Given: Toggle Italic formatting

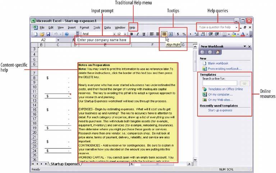Looking at the screenshot, I should (138, 34).
